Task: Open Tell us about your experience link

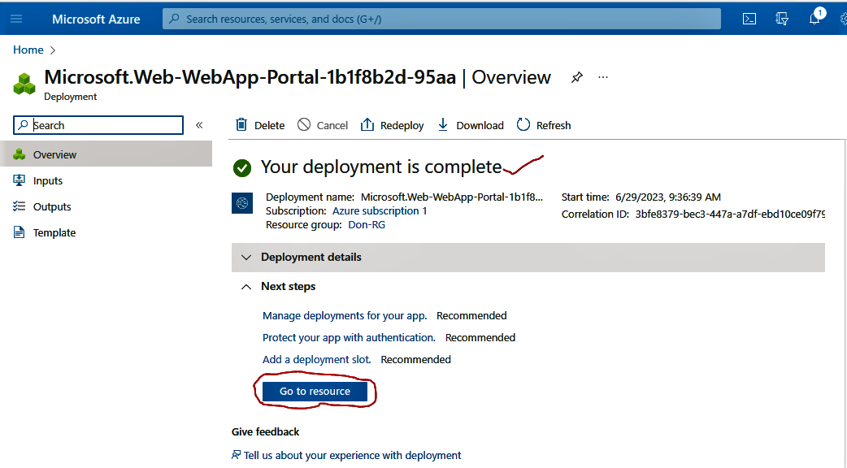Action: pyautogui.click(x=352, y=455)
